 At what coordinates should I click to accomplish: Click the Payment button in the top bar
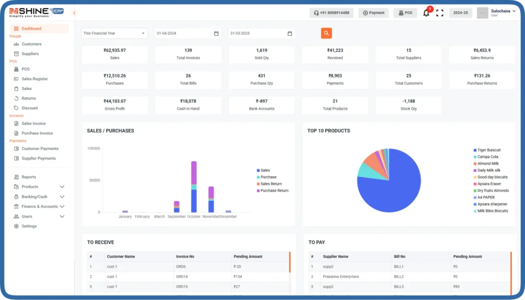(373, 13)
